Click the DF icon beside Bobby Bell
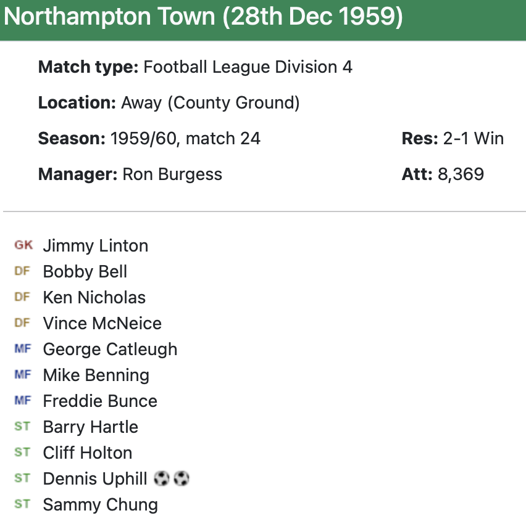Viewport: 526px width, 529px height. click(x=22, y=271)
